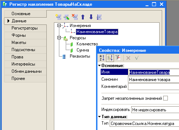Select the Данные tab
Image resolution: width=179 pixels, height=130 pixels.
25,21
